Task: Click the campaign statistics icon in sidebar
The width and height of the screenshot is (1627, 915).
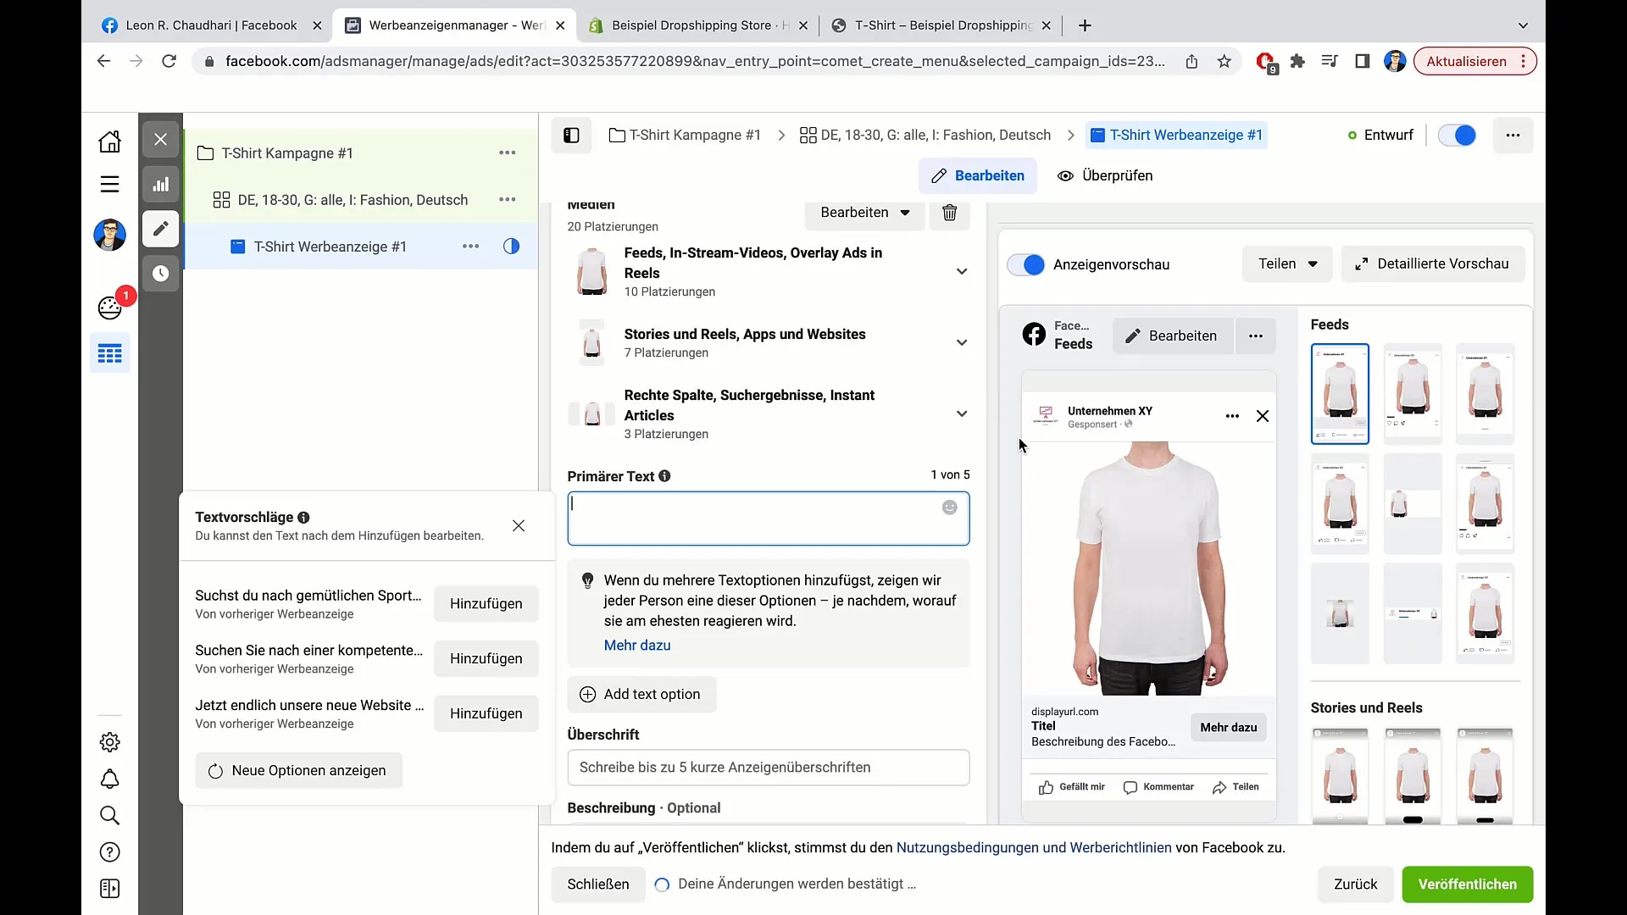Action: coord(161,185)
